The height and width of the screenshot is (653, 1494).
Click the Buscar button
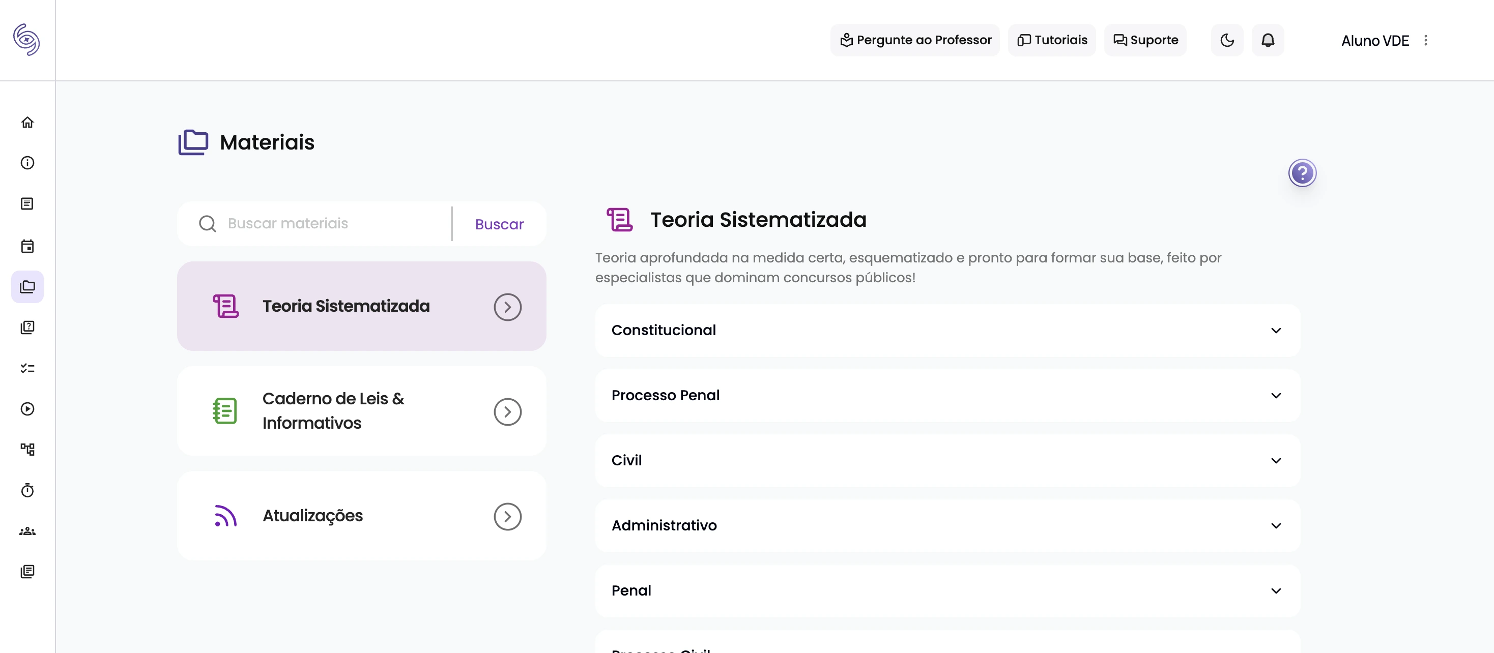pyautogui.click(x=498, y=224)
